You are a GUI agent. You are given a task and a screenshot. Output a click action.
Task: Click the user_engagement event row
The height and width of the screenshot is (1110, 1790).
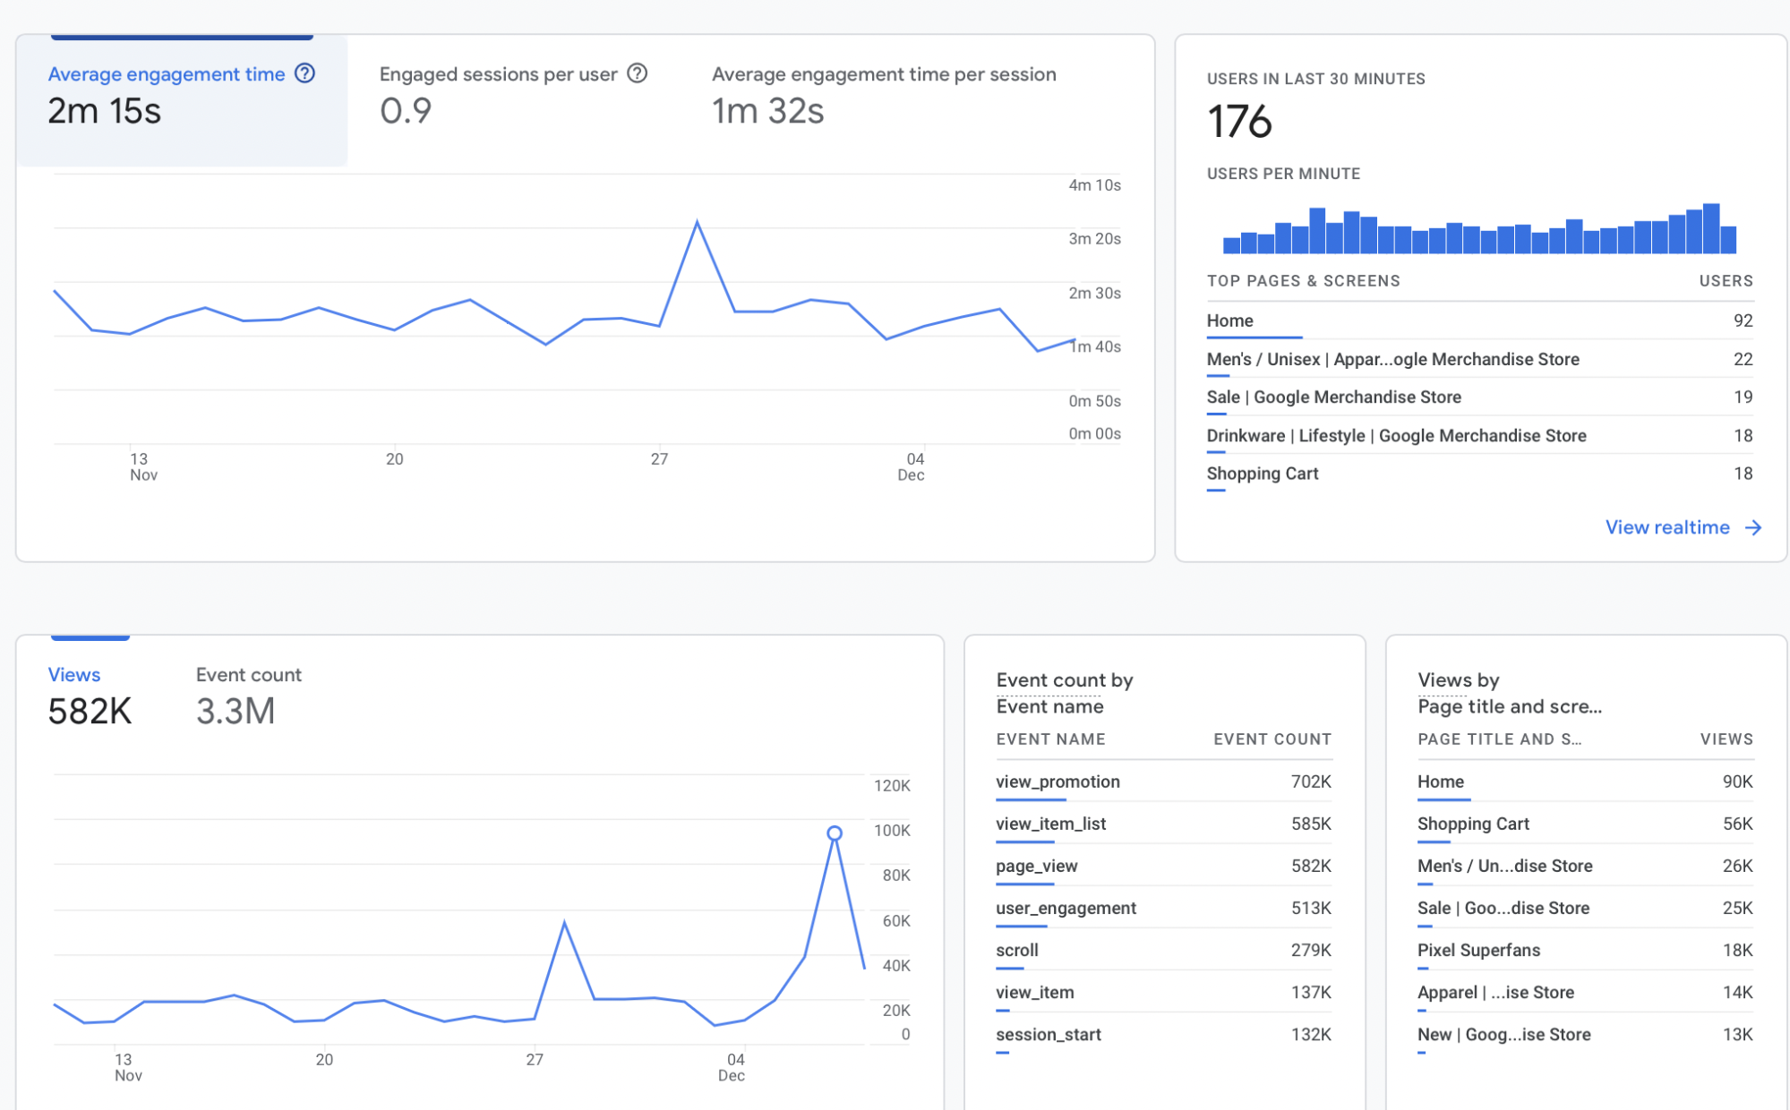tap(1163, 908)
